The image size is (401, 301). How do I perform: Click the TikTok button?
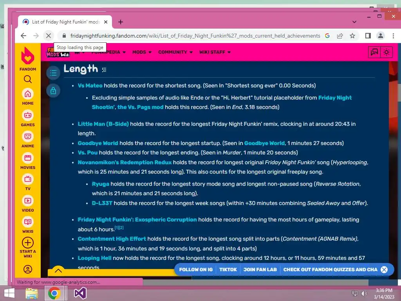click(x=228, y=270)
